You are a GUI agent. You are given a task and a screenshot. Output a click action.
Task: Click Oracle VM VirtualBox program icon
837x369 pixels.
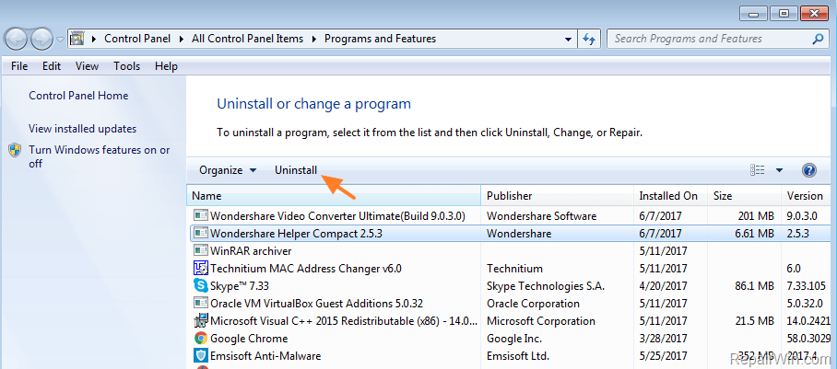coord(201,303)
